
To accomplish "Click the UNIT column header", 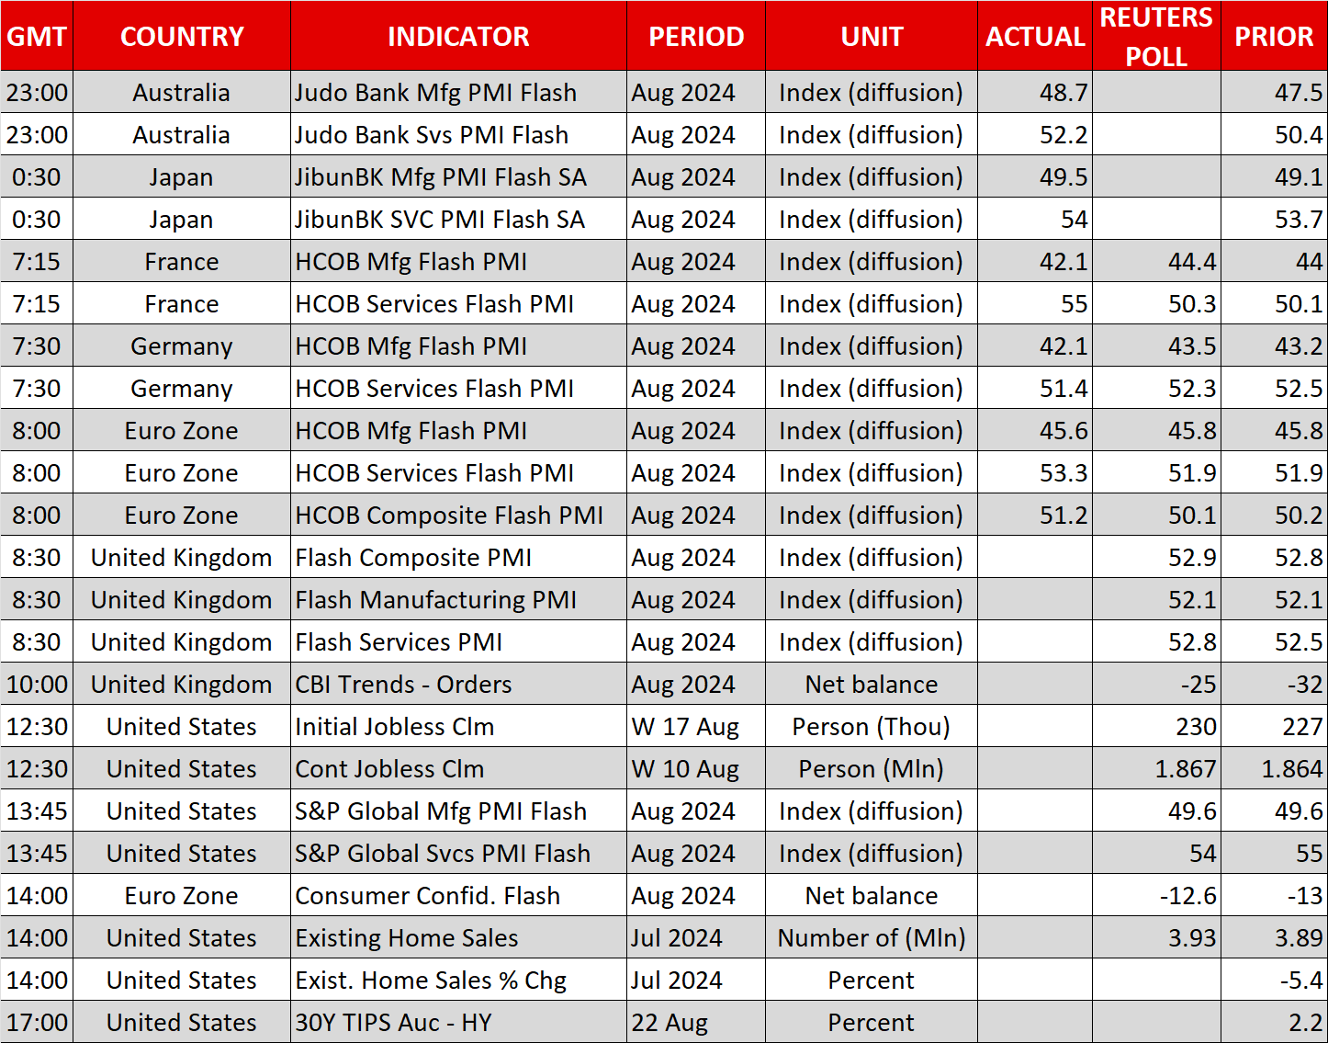I will (872, 36).
